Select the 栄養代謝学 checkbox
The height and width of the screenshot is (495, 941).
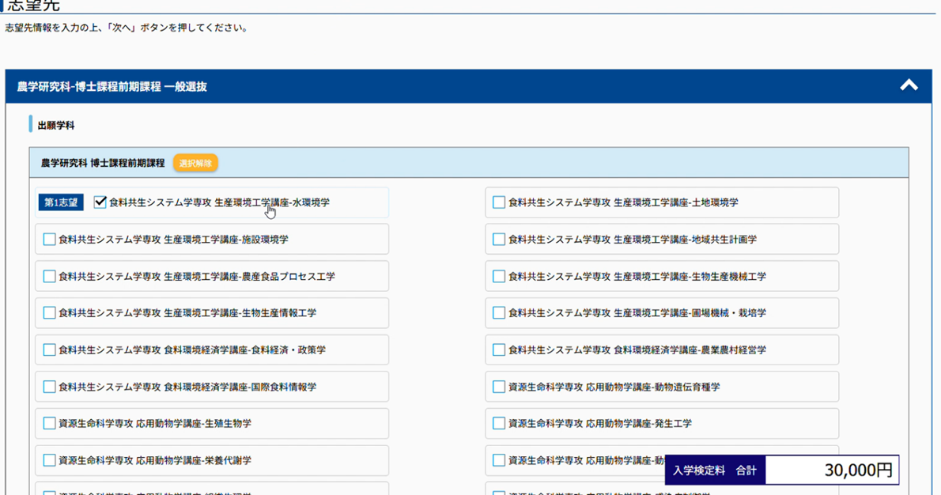click(50, 460)
